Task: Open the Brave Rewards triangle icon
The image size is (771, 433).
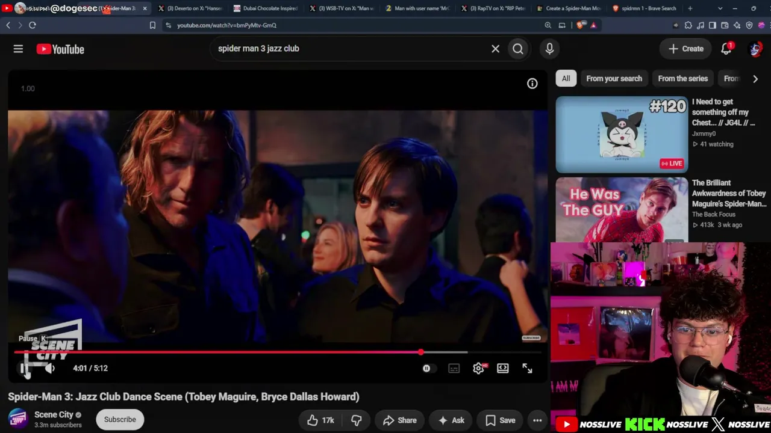Action: click(593, 25)
